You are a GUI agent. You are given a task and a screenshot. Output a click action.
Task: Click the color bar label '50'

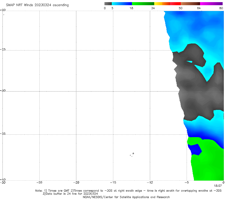point(180,8)
